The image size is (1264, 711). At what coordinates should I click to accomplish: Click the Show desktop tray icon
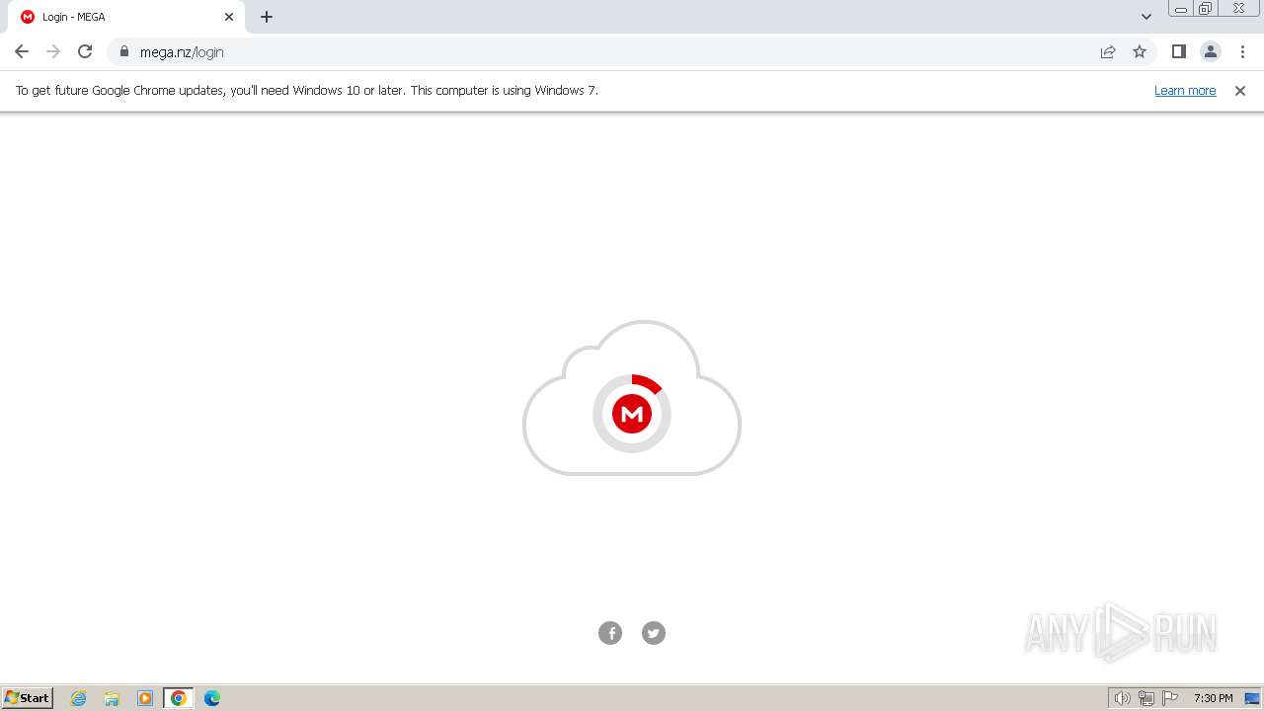1252,698
